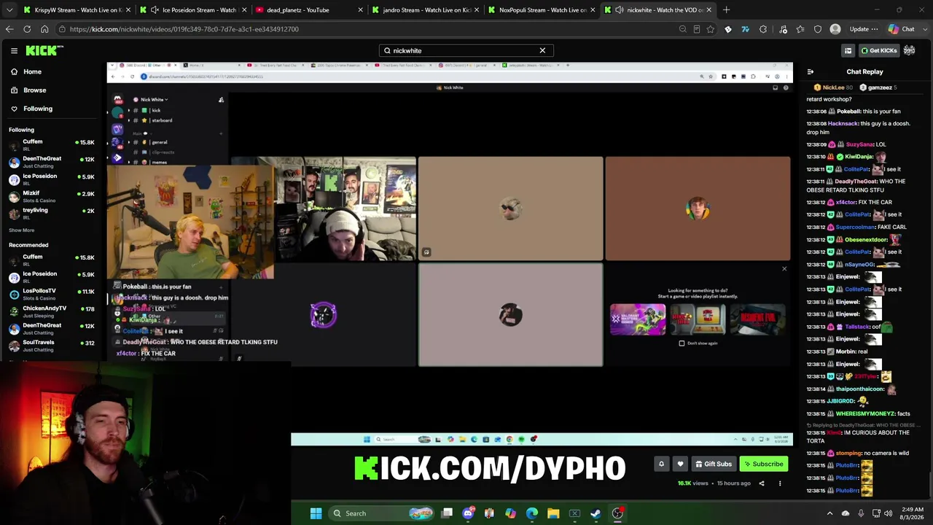
Task: Show hidden system tray icons
Action: [x=829, y=513]
